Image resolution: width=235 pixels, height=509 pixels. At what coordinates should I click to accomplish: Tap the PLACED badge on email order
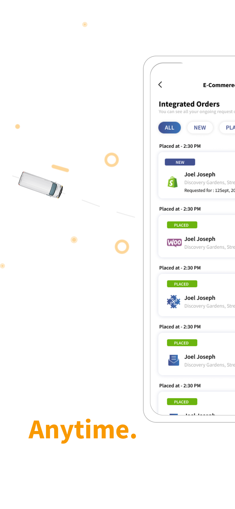point(182,343)
